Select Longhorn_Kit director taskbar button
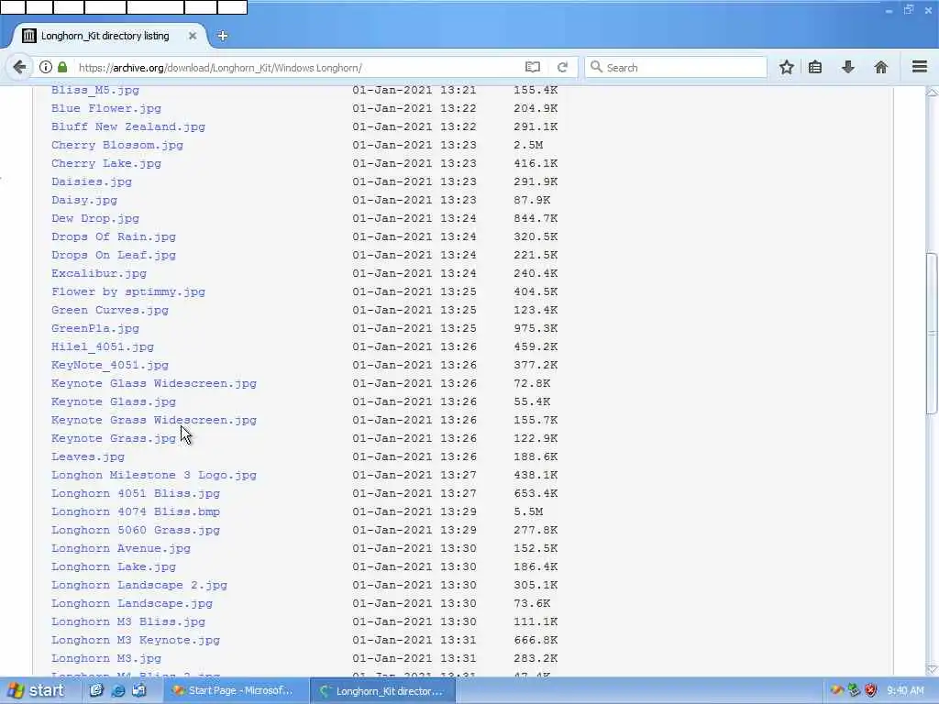This screenshot has width=939, height=704. pyautogui.click(x=383, y=691)
